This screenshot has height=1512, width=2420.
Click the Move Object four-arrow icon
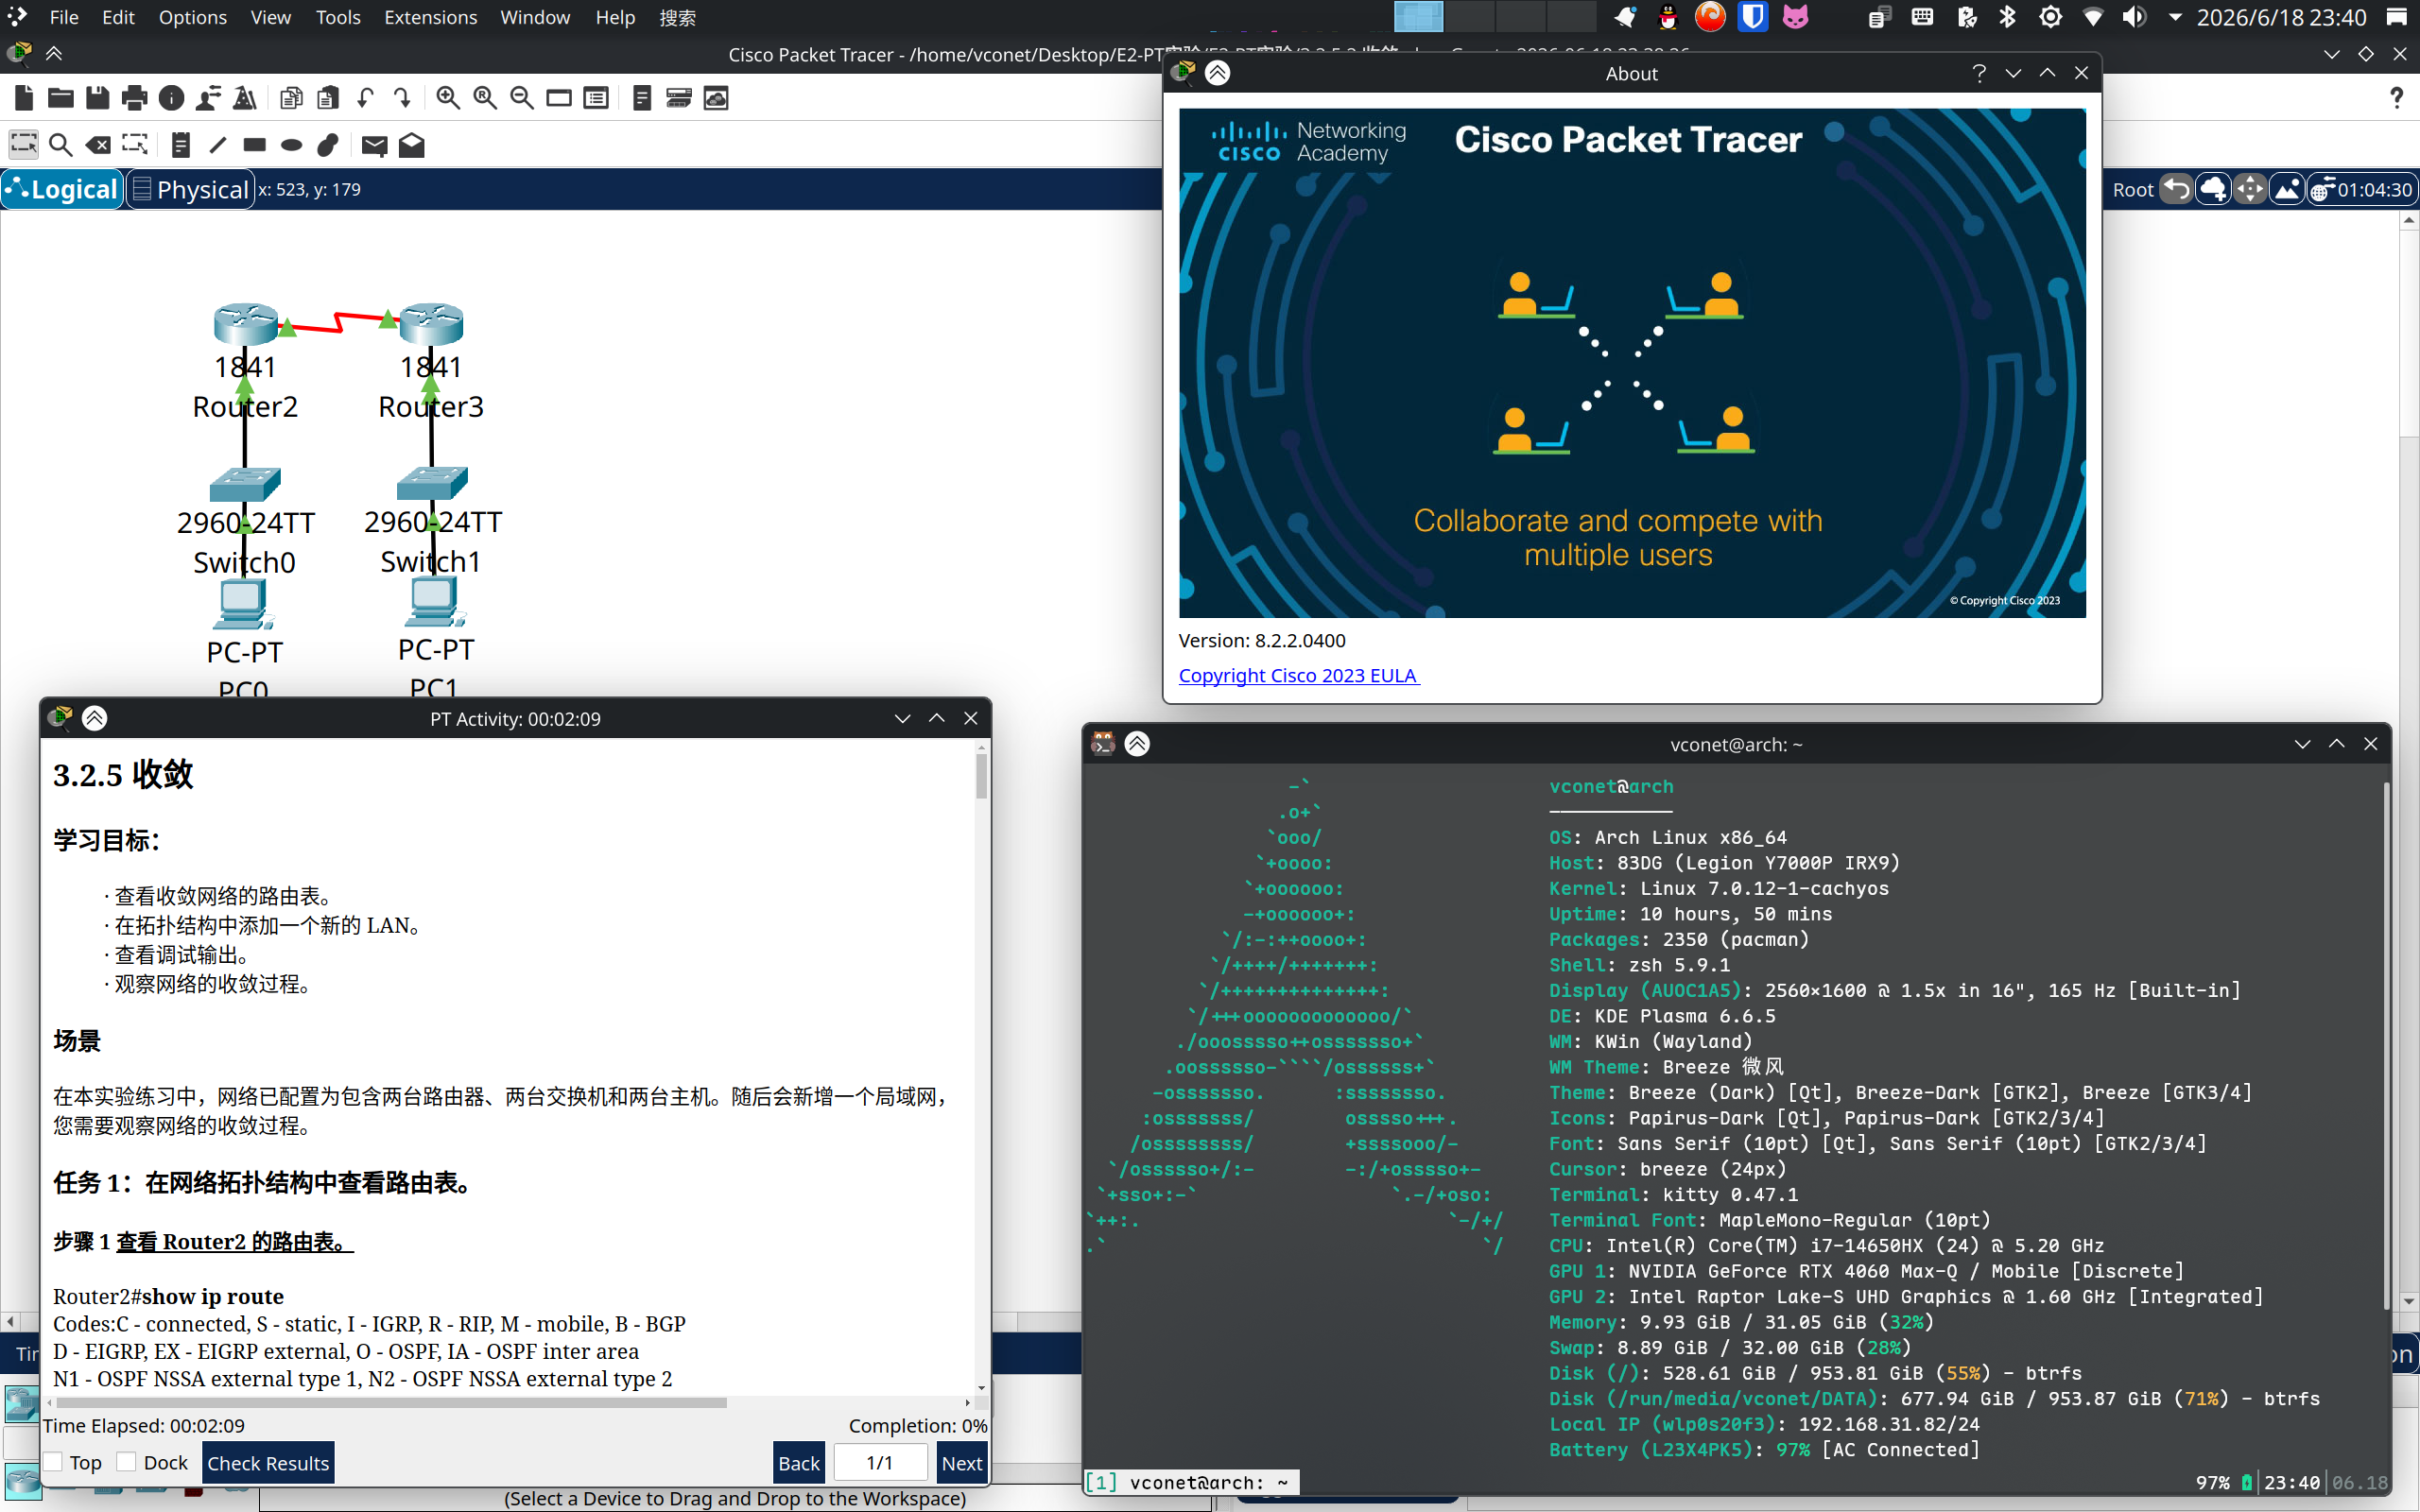click(x=2250, y=189)
